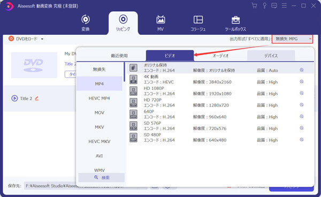Select the 解像度：640x480 text
The image size is (321, 197).
(x=210, y=140)
